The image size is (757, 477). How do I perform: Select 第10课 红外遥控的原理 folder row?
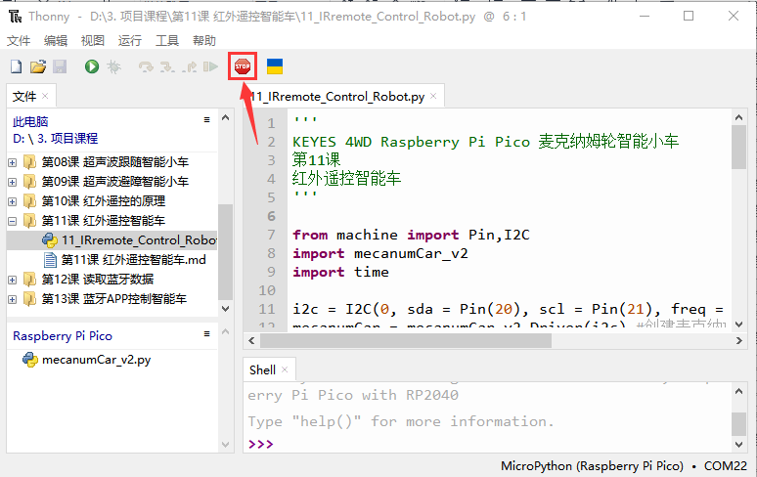point(112,201)
